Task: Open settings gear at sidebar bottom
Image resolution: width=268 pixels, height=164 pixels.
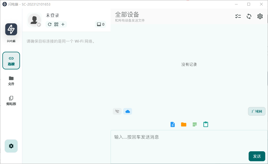Action: [x=11, y=146]
